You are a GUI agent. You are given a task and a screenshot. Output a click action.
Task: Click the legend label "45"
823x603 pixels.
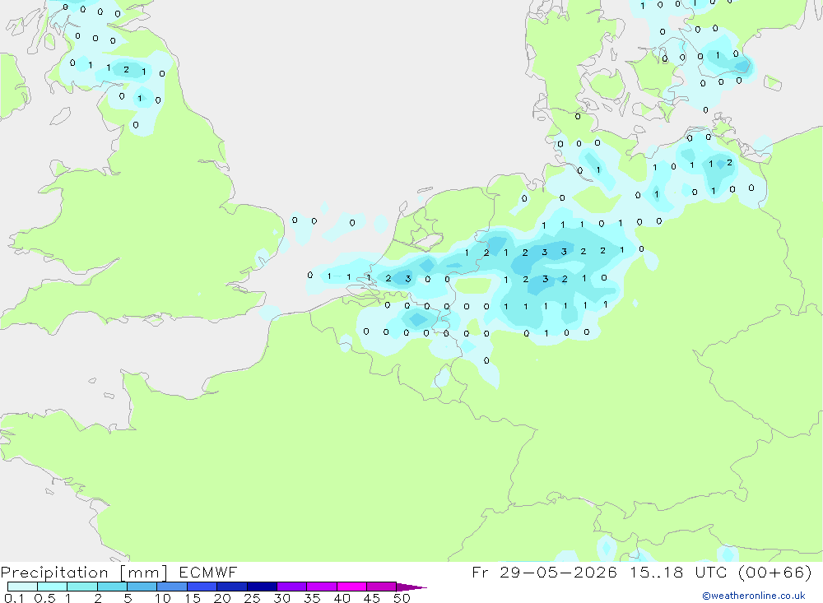372,598
